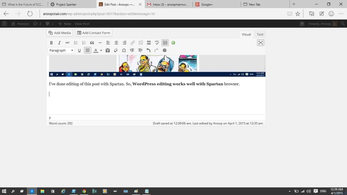Show hidden system tray icons
Viewport: 347px width, 195px height.
[290, 191]
